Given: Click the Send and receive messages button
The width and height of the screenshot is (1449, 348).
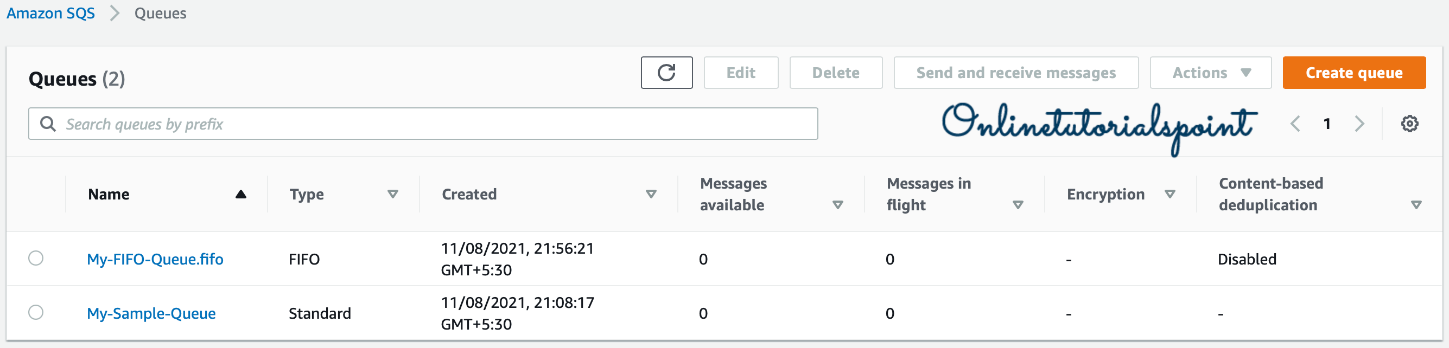Looking at the screenshot, I should [1015, 73].
